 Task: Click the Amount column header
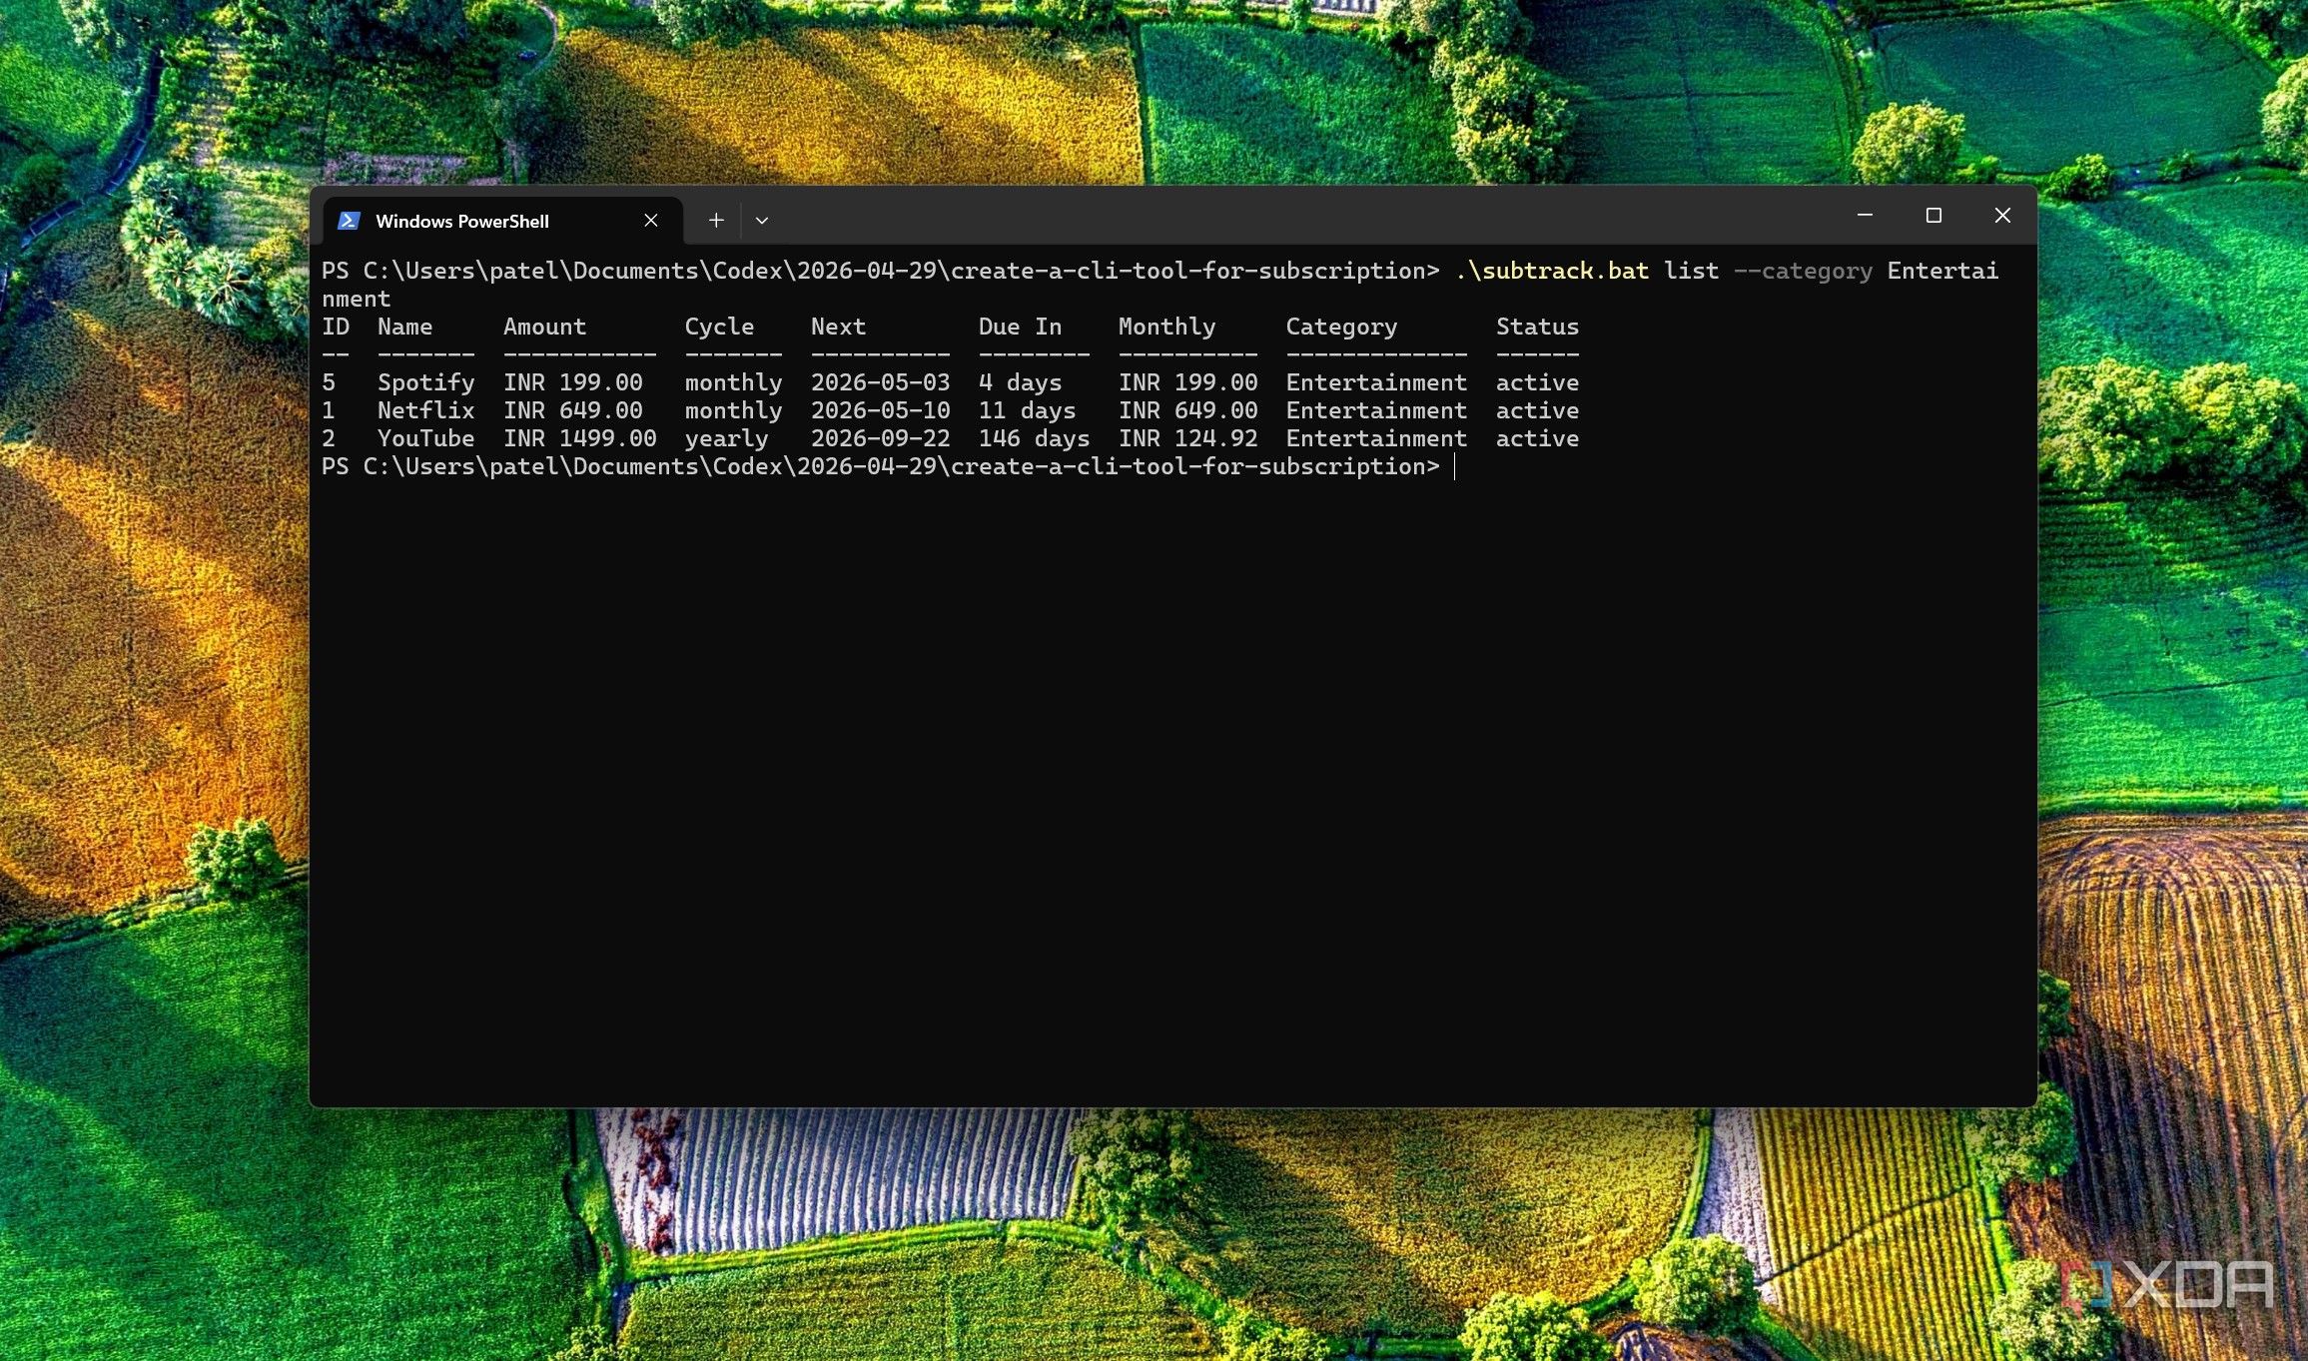545,327
